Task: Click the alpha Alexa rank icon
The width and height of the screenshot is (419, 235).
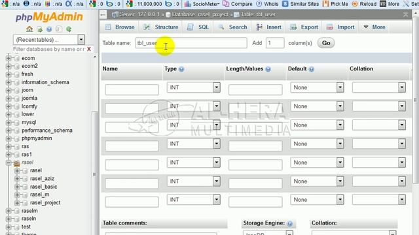Action: [x=69, y=4]
